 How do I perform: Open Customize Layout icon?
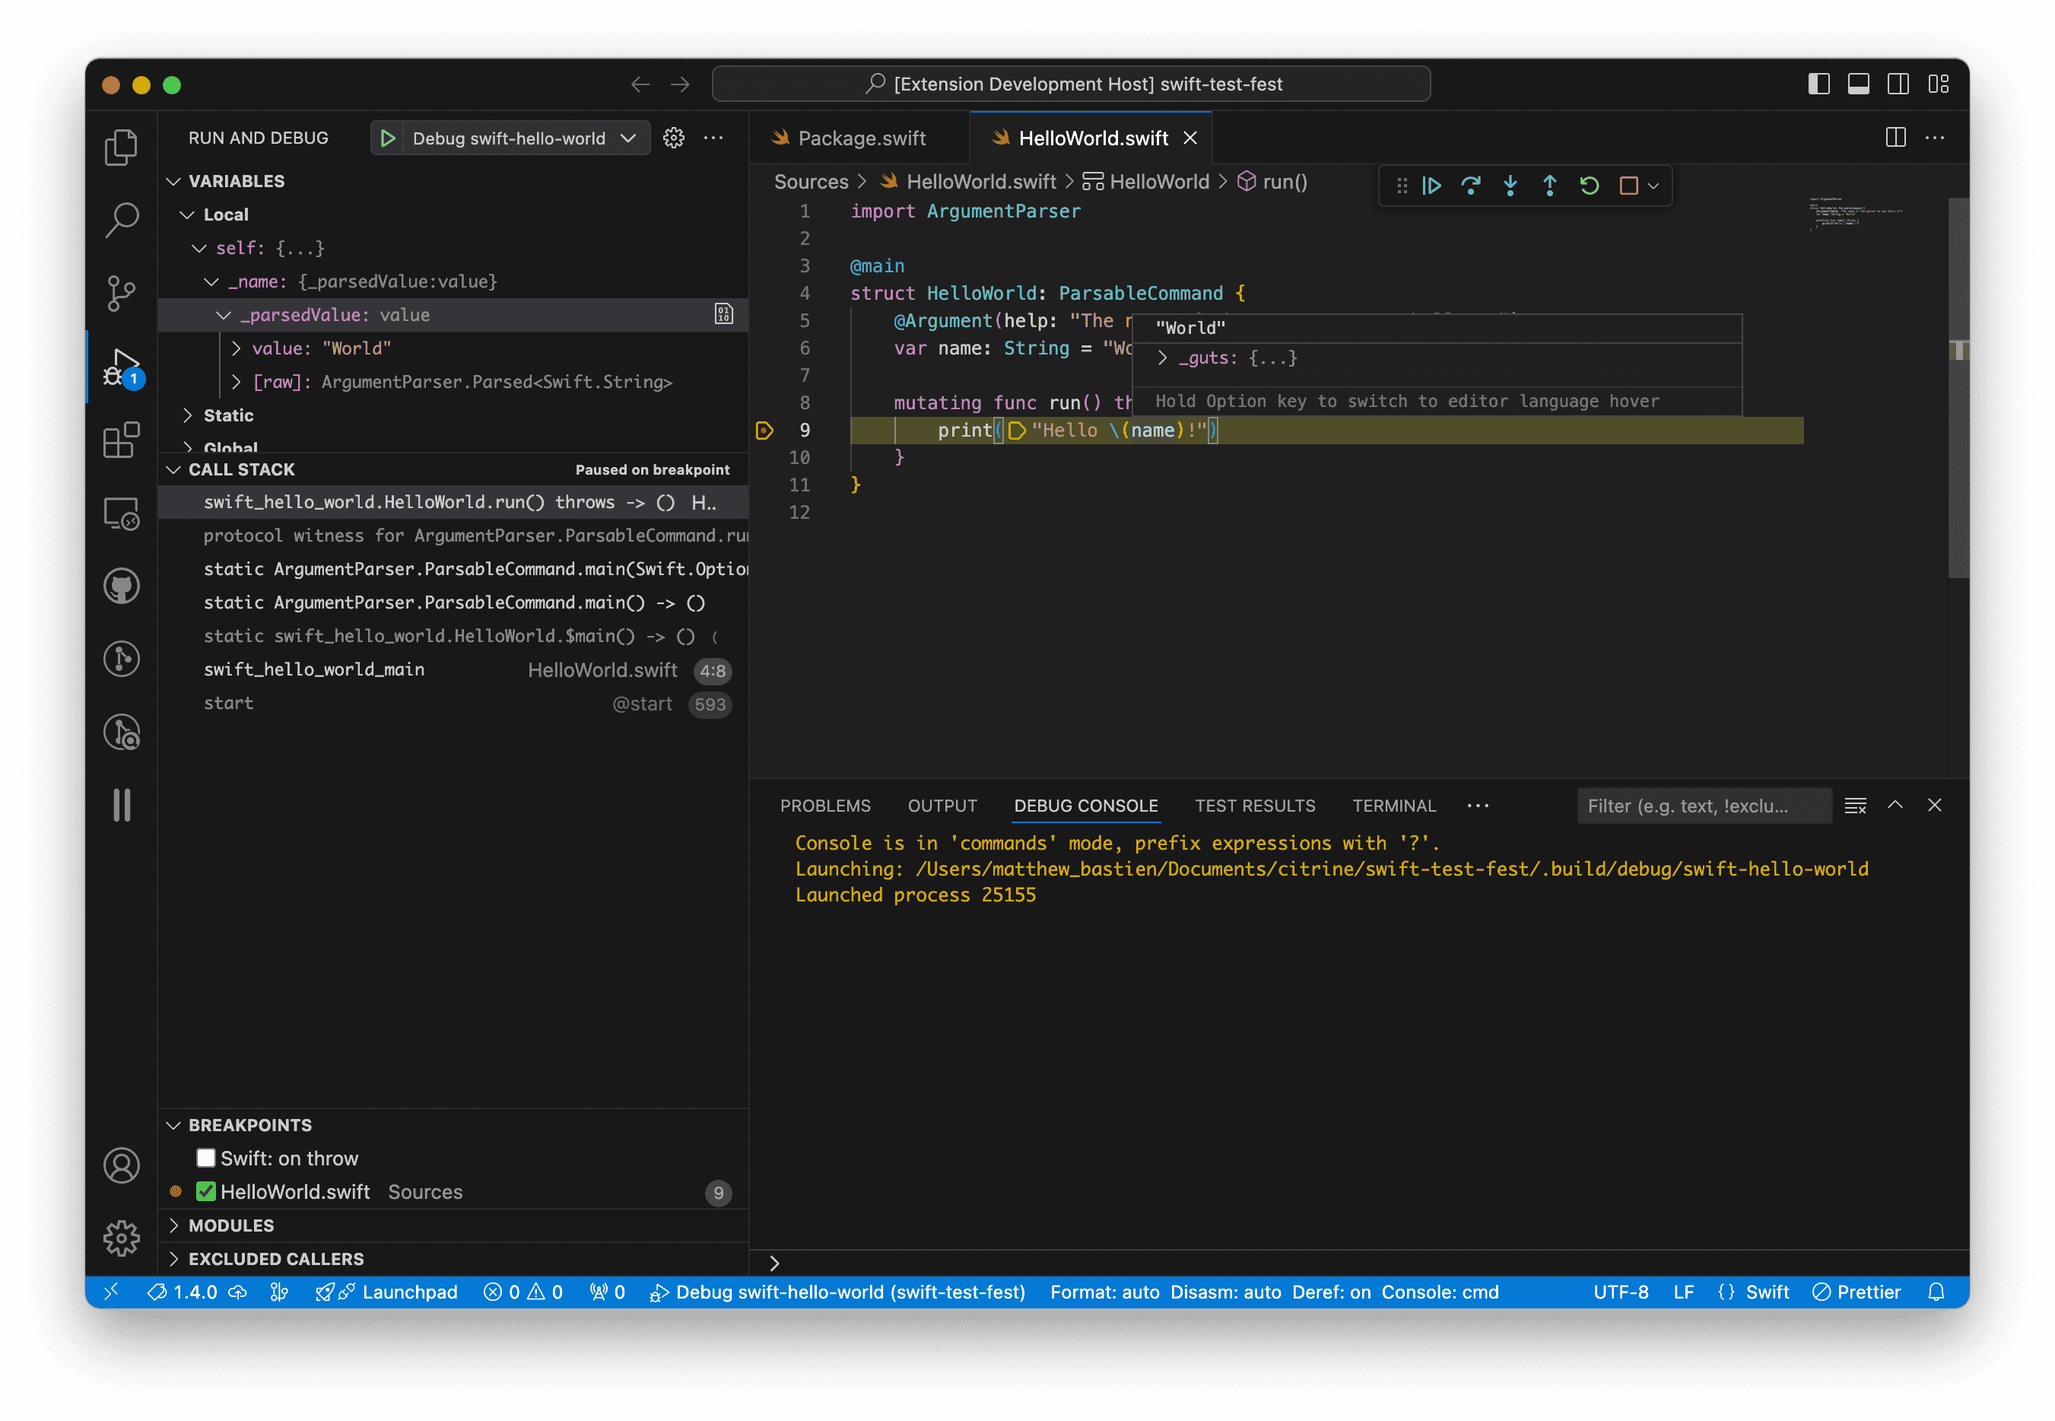tap(1938, 84)
